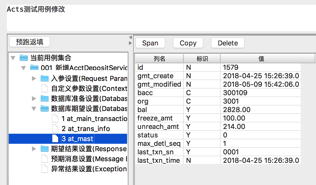
Task: Click the file icon for 1 at_main_transaction
Action: click(x=55, y=119)
